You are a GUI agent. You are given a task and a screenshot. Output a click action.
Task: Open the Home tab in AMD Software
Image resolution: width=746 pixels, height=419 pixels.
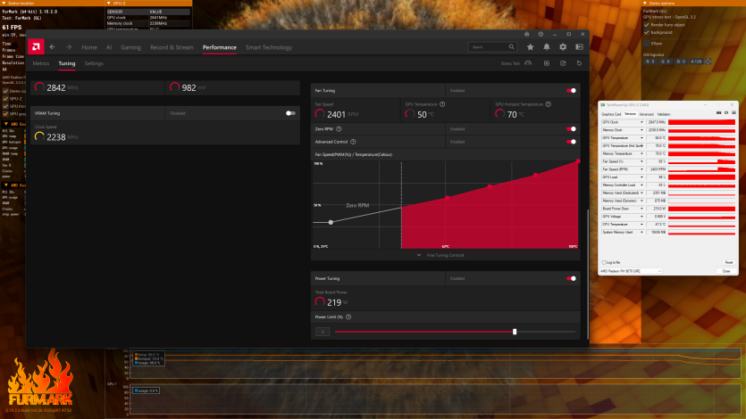click(89, 47)
